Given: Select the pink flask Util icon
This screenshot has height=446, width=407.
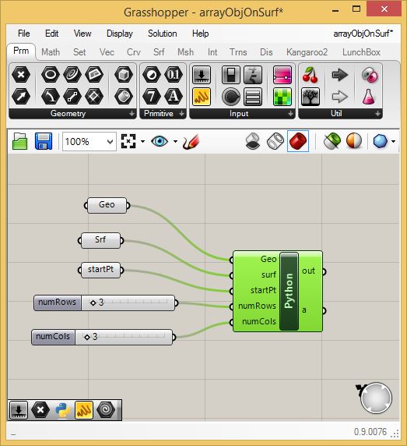Looking at the screenshot, I should 369,97.
